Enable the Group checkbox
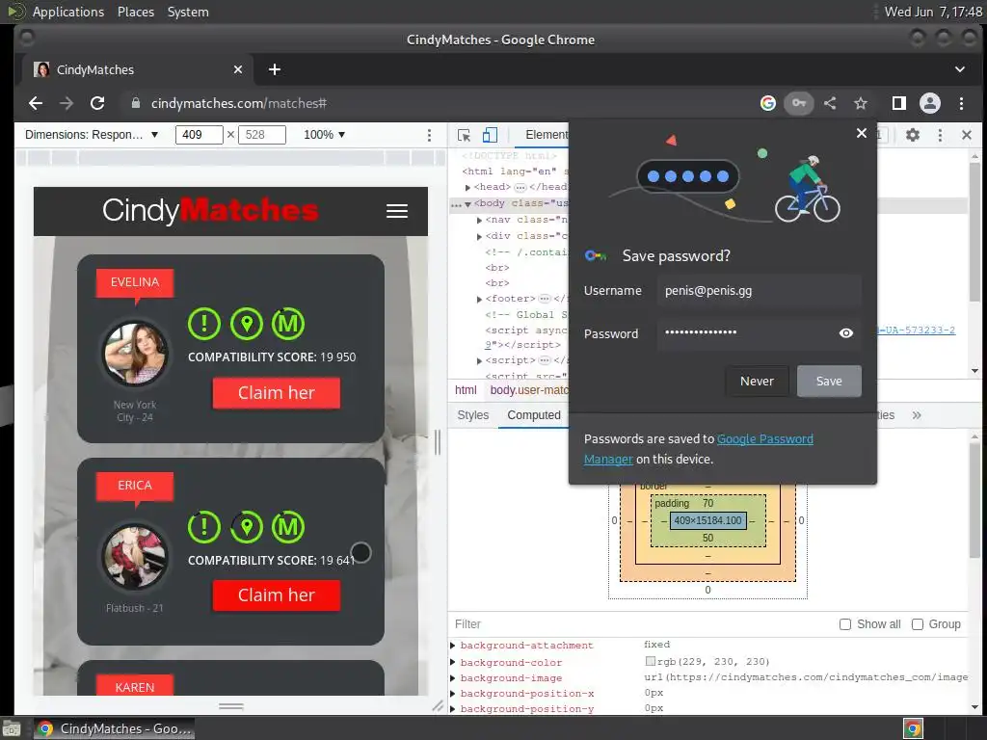 (x=918, y=624)
